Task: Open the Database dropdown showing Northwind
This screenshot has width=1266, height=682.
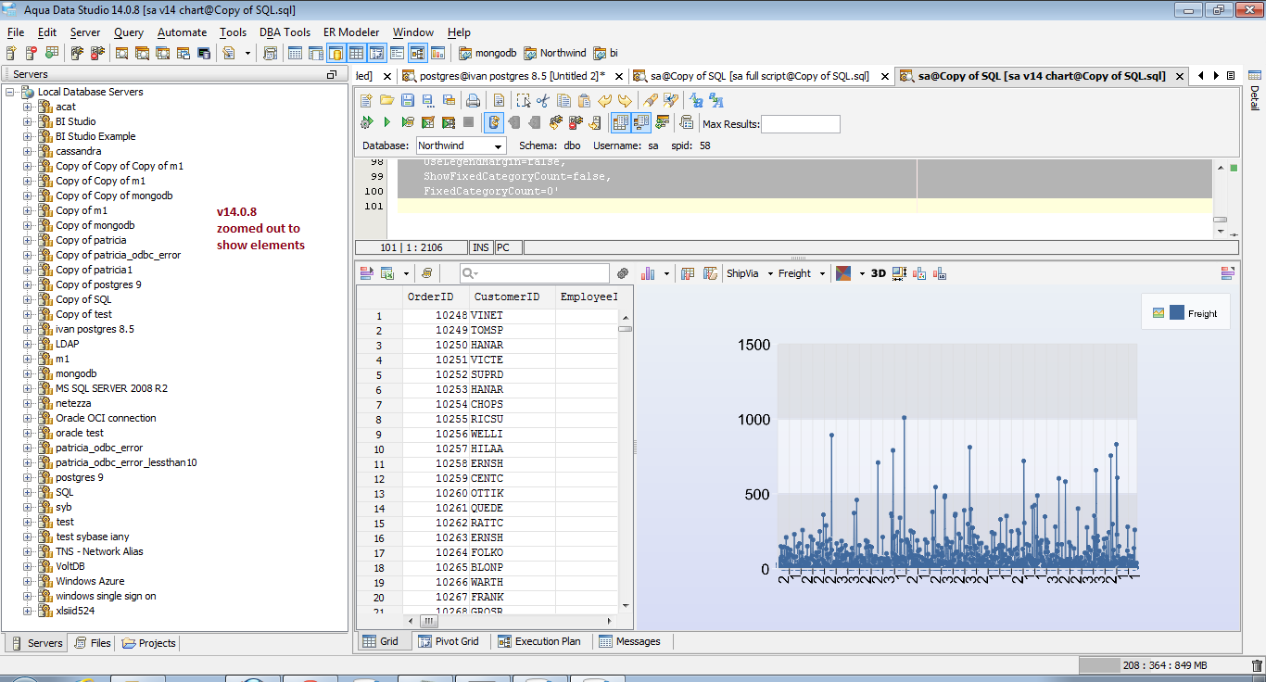Action: (x=461, y=145)
